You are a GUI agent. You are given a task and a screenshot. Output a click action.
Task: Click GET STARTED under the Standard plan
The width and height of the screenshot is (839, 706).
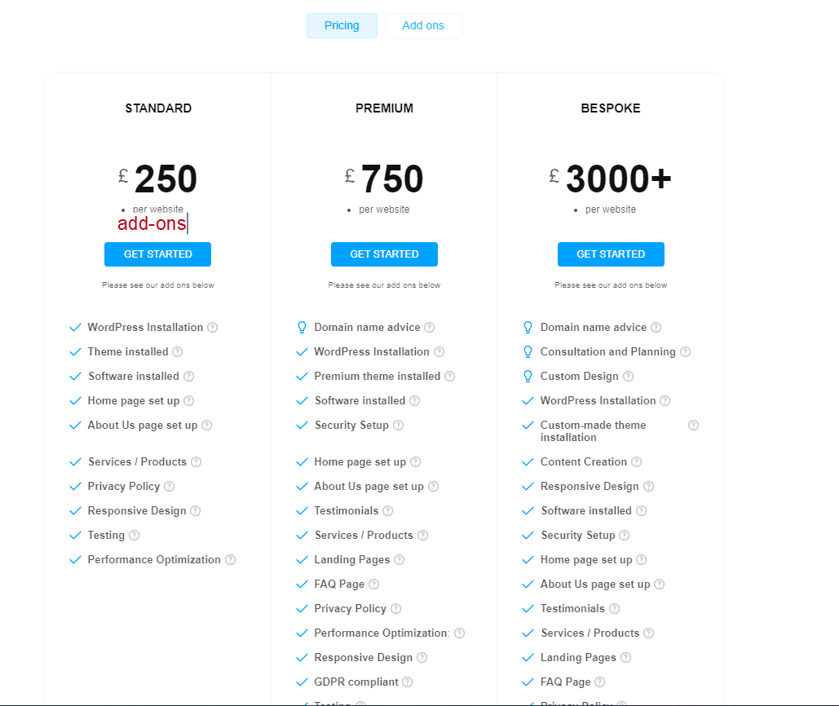[158, 254]
